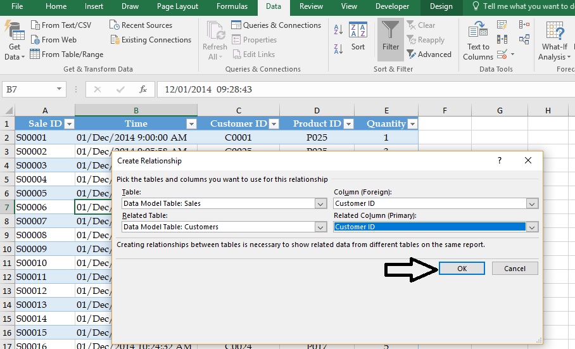Reapply the filter
Screen dimensions: 575x349
(426, 40)
